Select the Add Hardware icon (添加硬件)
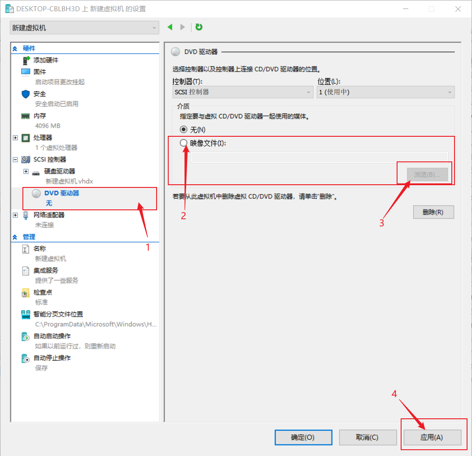This screenshot has height=456, width=472. 26,60
